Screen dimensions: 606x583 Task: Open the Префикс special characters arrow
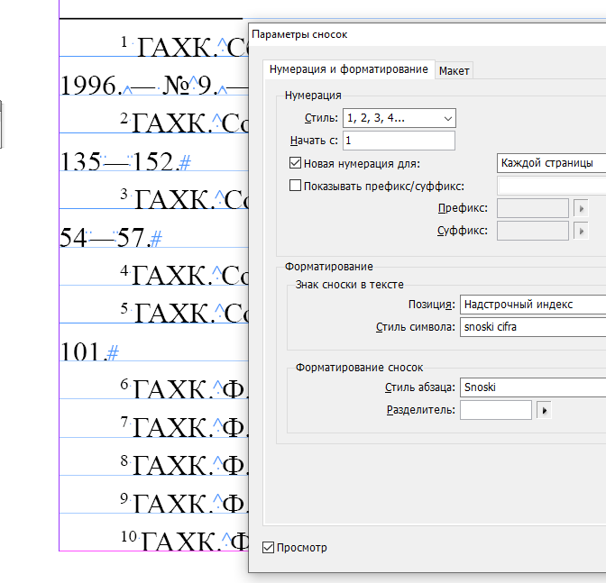point(582,209)
